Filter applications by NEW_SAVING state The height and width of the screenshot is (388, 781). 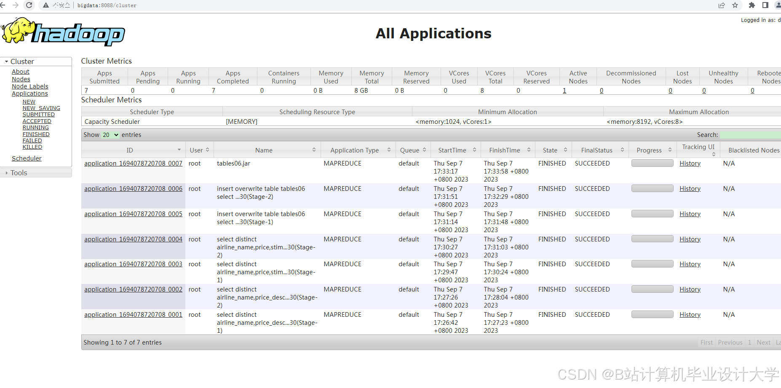tap(41, 108)
